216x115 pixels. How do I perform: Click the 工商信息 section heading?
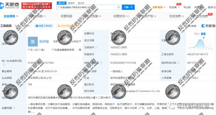click(x=6, y=26)
